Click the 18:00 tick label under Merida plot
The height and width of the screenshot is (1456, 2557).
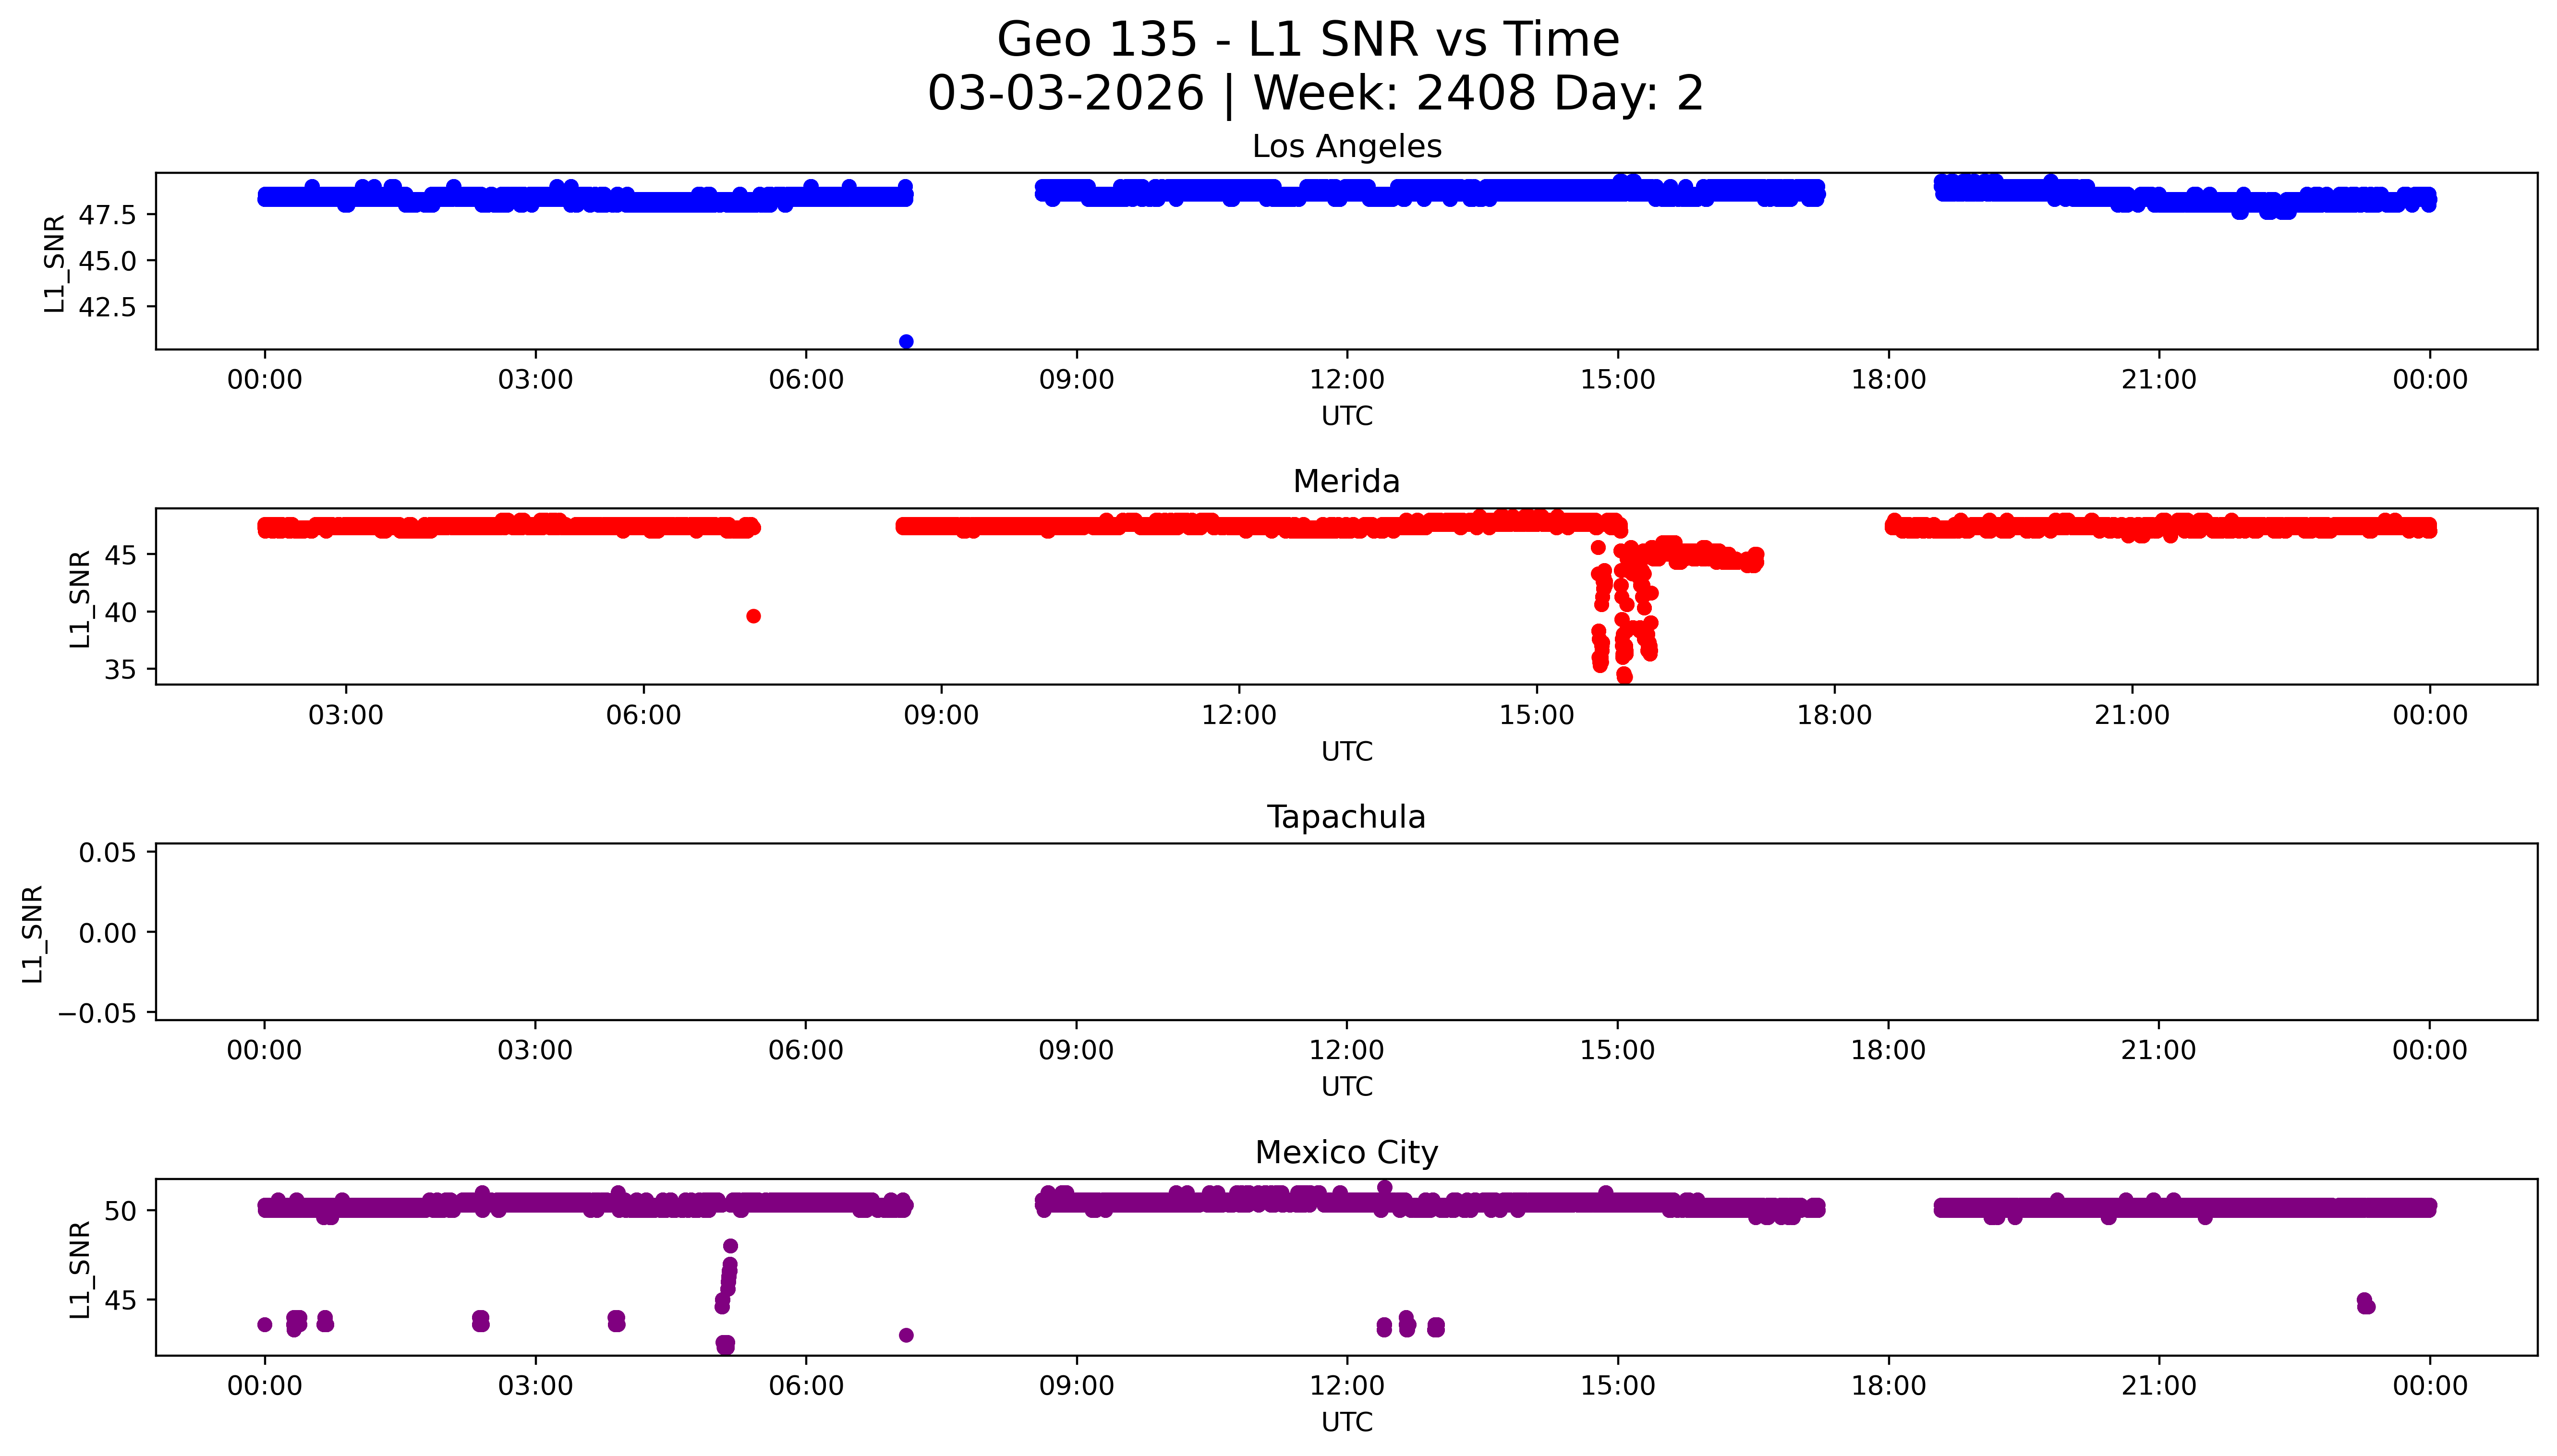coord(1834,715)
